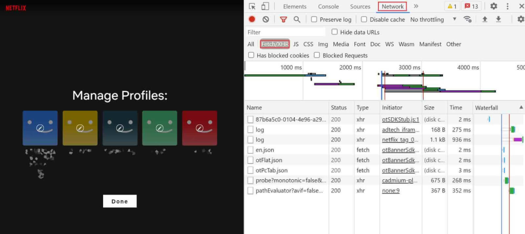
Task: Open the No throttling dropdown
Action: 433,19
